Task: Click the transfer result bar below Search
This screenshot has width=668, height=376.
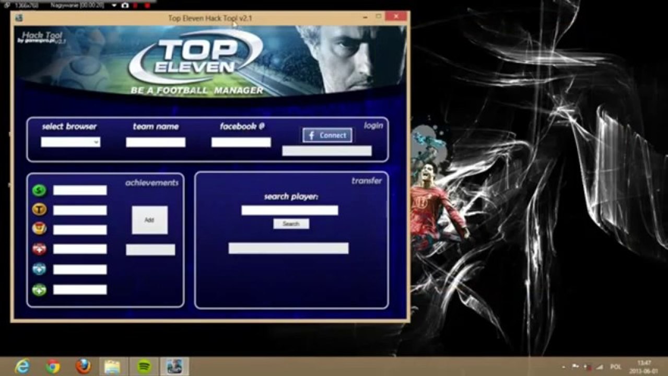Action: click(288, 248)
